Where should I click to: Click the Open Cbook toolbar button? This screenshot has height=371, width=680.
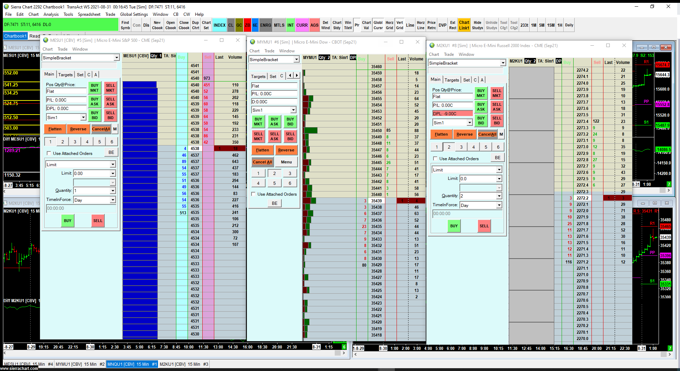[171, 25]
